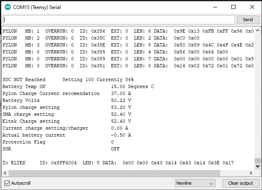
Task: Click the 'Battery Temp OK' line
Action: click(24, 86)
